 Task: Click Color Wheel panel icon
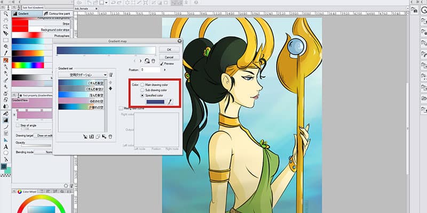(x=19, y=192)
